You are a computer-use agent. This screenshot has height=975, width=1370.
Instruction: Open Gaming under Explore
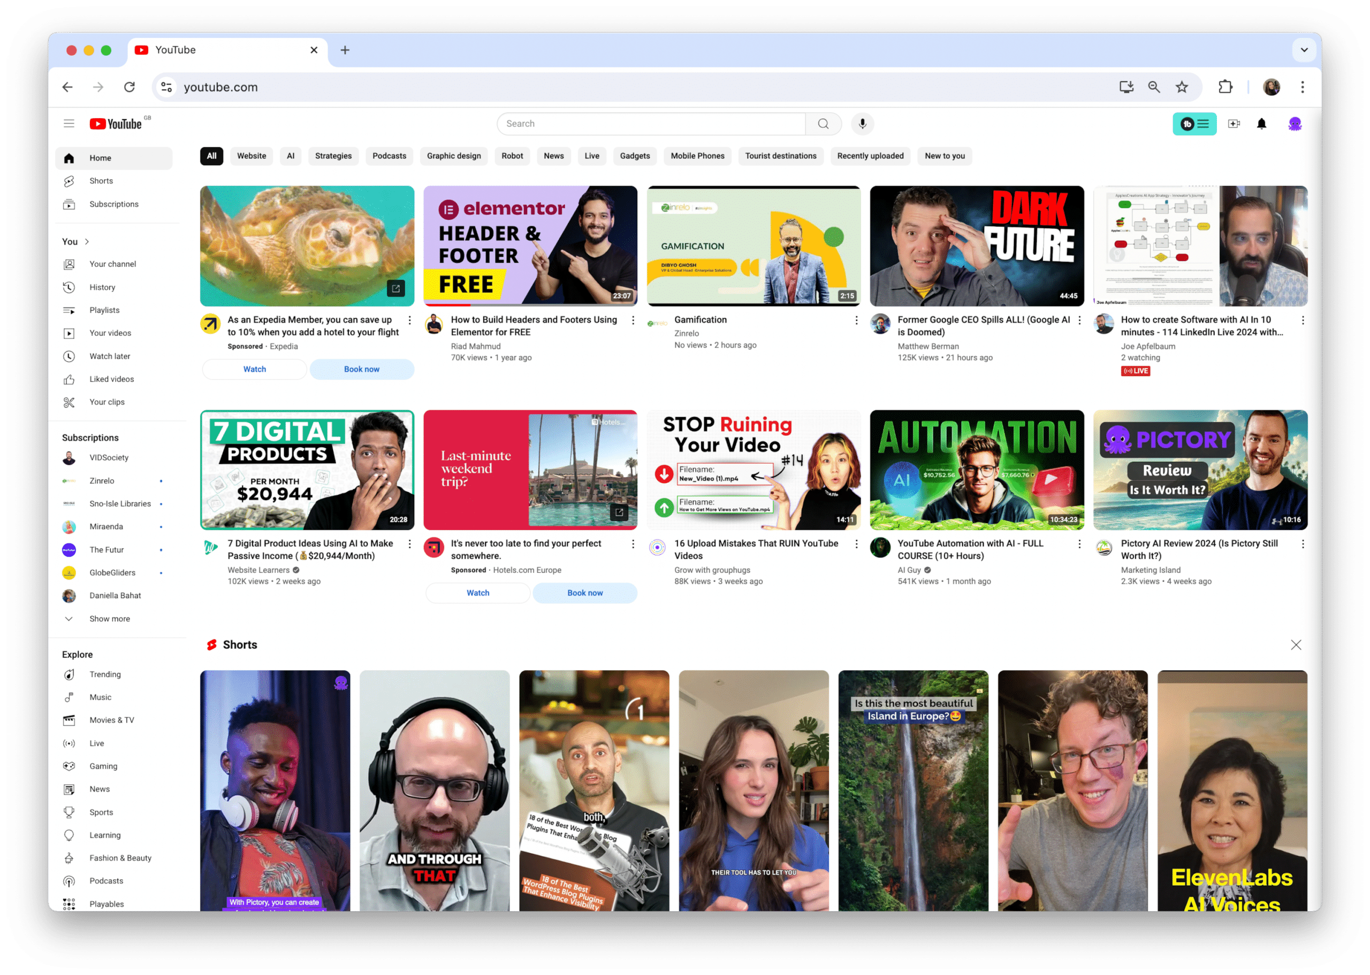tap(114, 766)
